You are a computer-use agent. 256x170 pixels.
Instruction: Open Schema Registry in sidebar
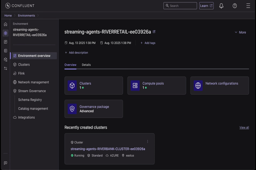coord(30,100)
